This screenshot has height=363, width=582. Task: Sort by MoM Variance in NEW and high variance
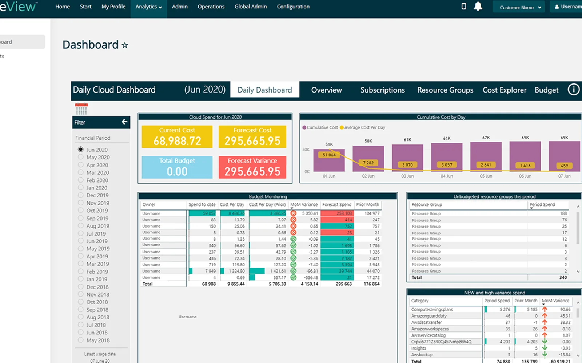[x=555, y=301]
